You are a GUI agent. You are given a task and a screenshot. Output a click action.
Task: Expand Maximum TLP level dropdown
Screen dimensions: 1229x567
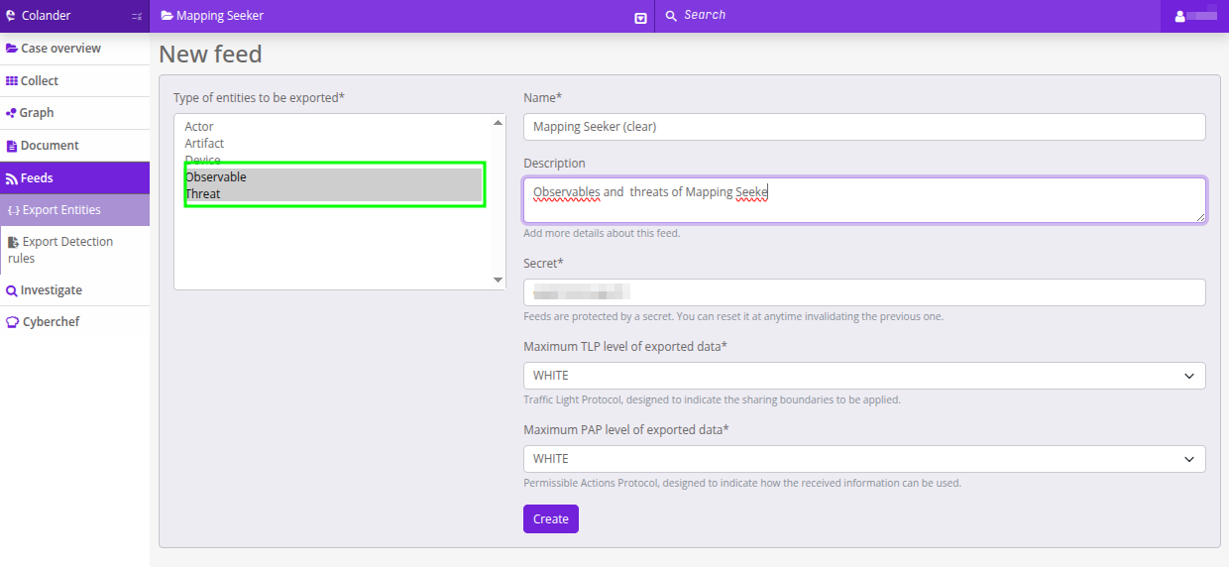(x=863, y=376)
